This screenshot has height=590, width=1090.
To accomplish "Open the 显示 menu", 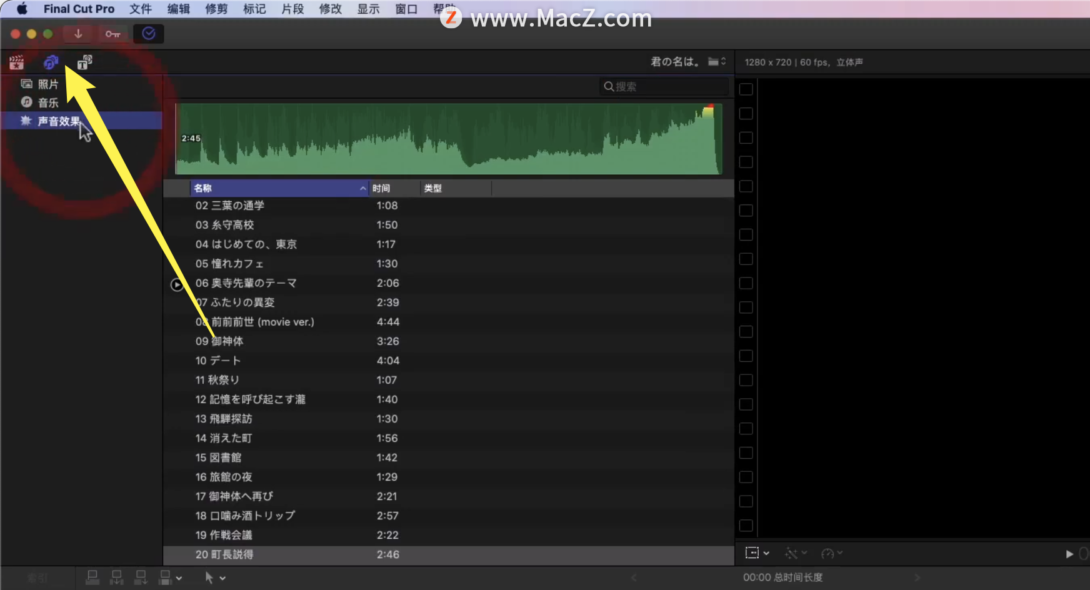I will click(x=368, y=9).
